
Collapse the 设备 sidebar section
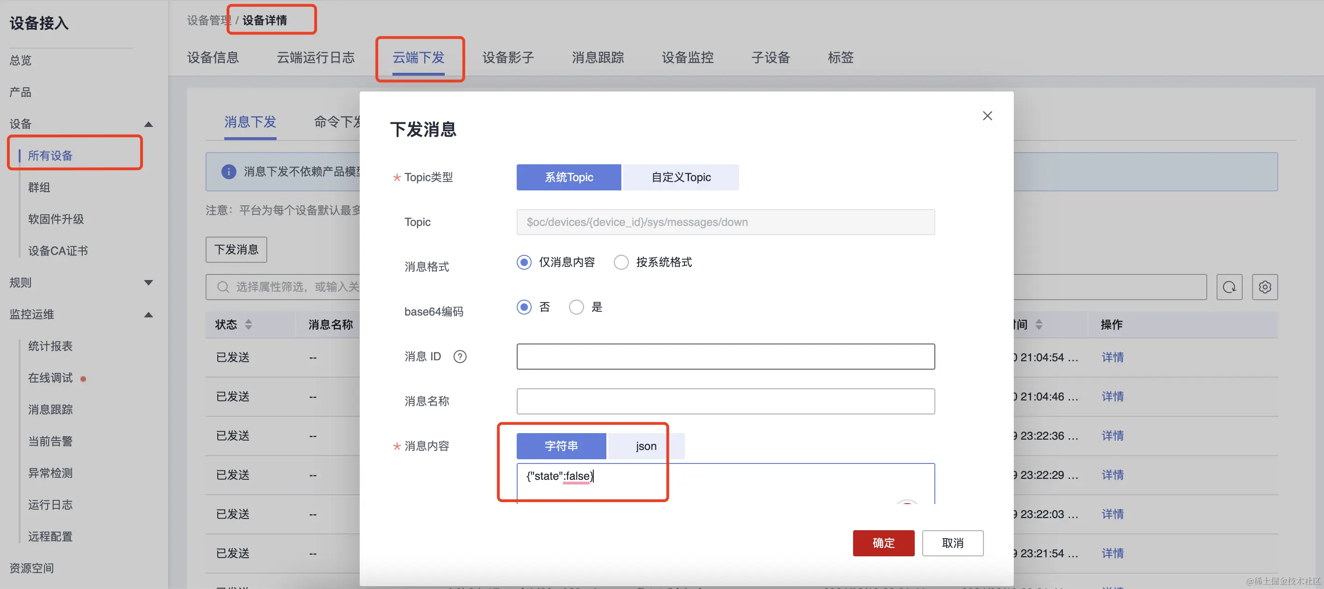149,124
